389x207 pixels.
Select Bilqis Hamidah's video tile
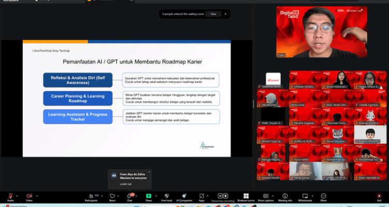click(370, 171)
